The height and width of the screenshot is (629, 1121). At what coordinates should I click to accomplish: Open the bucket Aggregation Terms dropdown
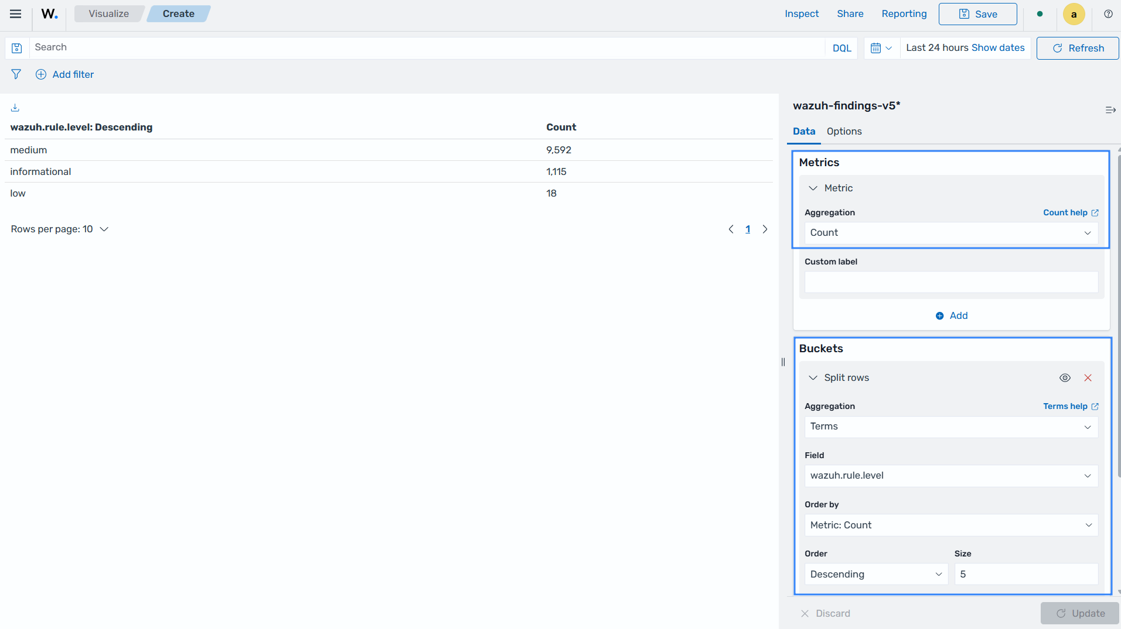[x=950, y=427]
